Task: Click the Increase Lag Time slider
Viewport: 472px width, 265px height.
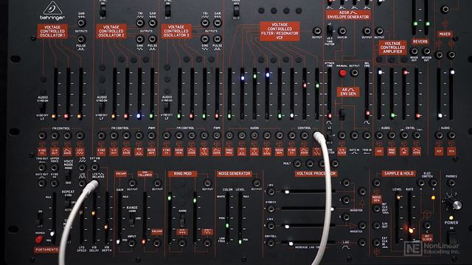Action: tap(308, 243)
